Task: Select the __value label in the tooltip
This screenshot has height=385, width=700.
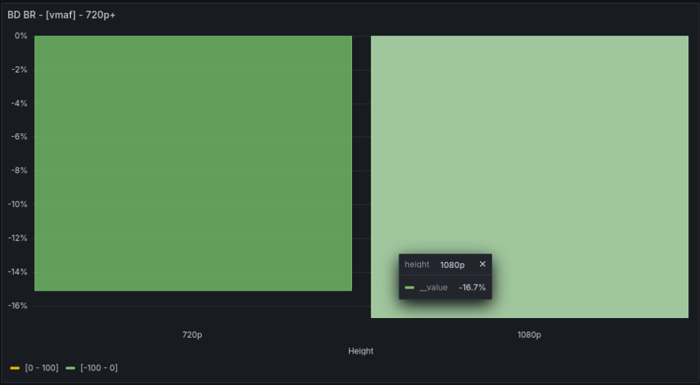Action: pos(433,287)
